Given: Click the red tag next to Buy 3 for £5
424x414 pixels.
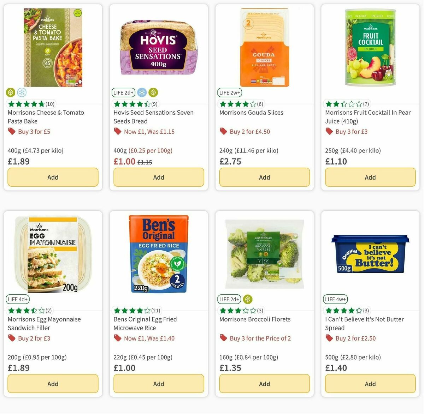Looking at the screenshot, I should tap(11, 131).
